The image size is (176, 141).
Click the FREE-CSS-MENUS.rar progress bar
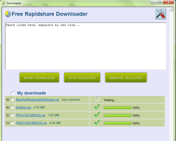point(118,123)
